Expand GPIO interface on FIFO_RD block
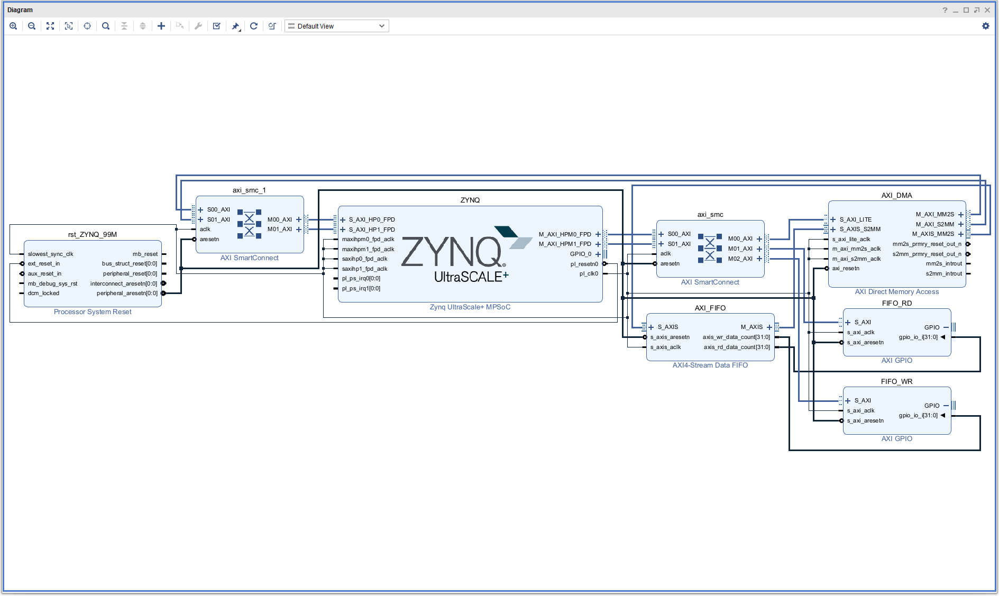The image size is (999, 596). click(x=946, y=327)
